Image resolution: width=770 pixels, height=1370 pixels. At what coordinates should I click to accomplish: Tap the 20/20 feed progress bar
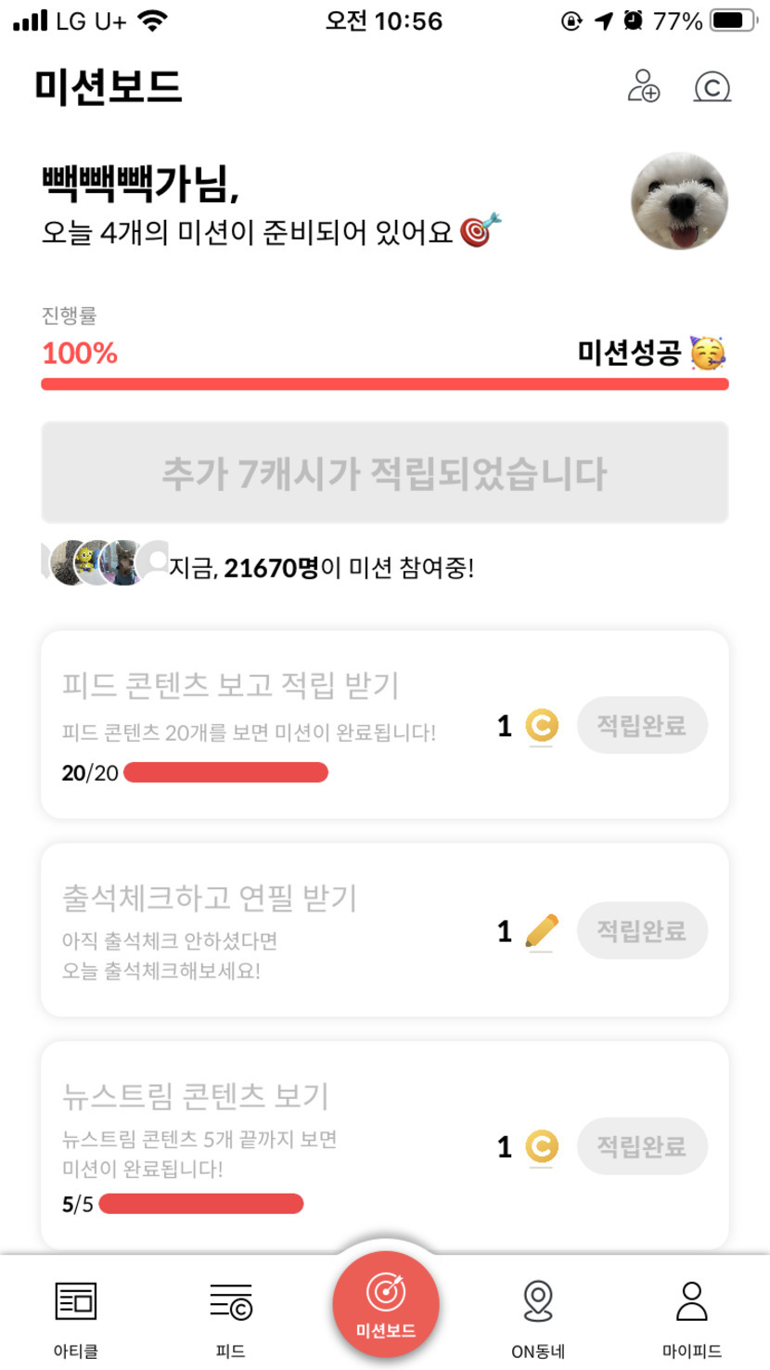pos(225,772)
